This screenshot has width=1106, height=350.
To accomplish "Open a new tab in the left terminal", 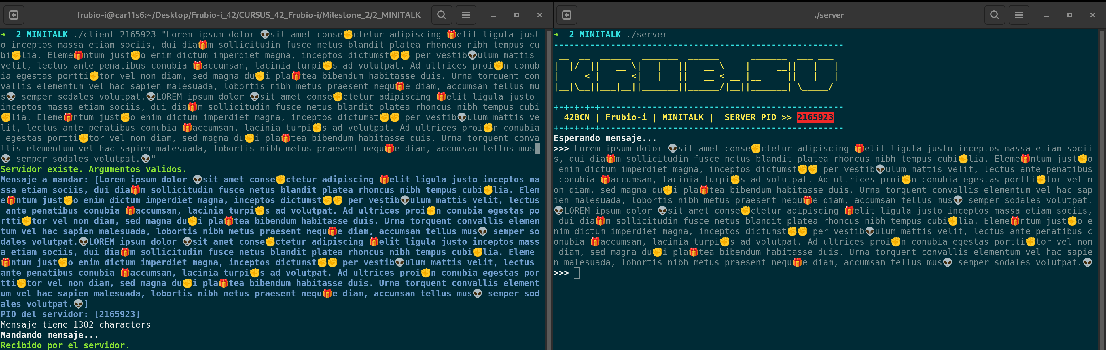I will tap(13, 15).
